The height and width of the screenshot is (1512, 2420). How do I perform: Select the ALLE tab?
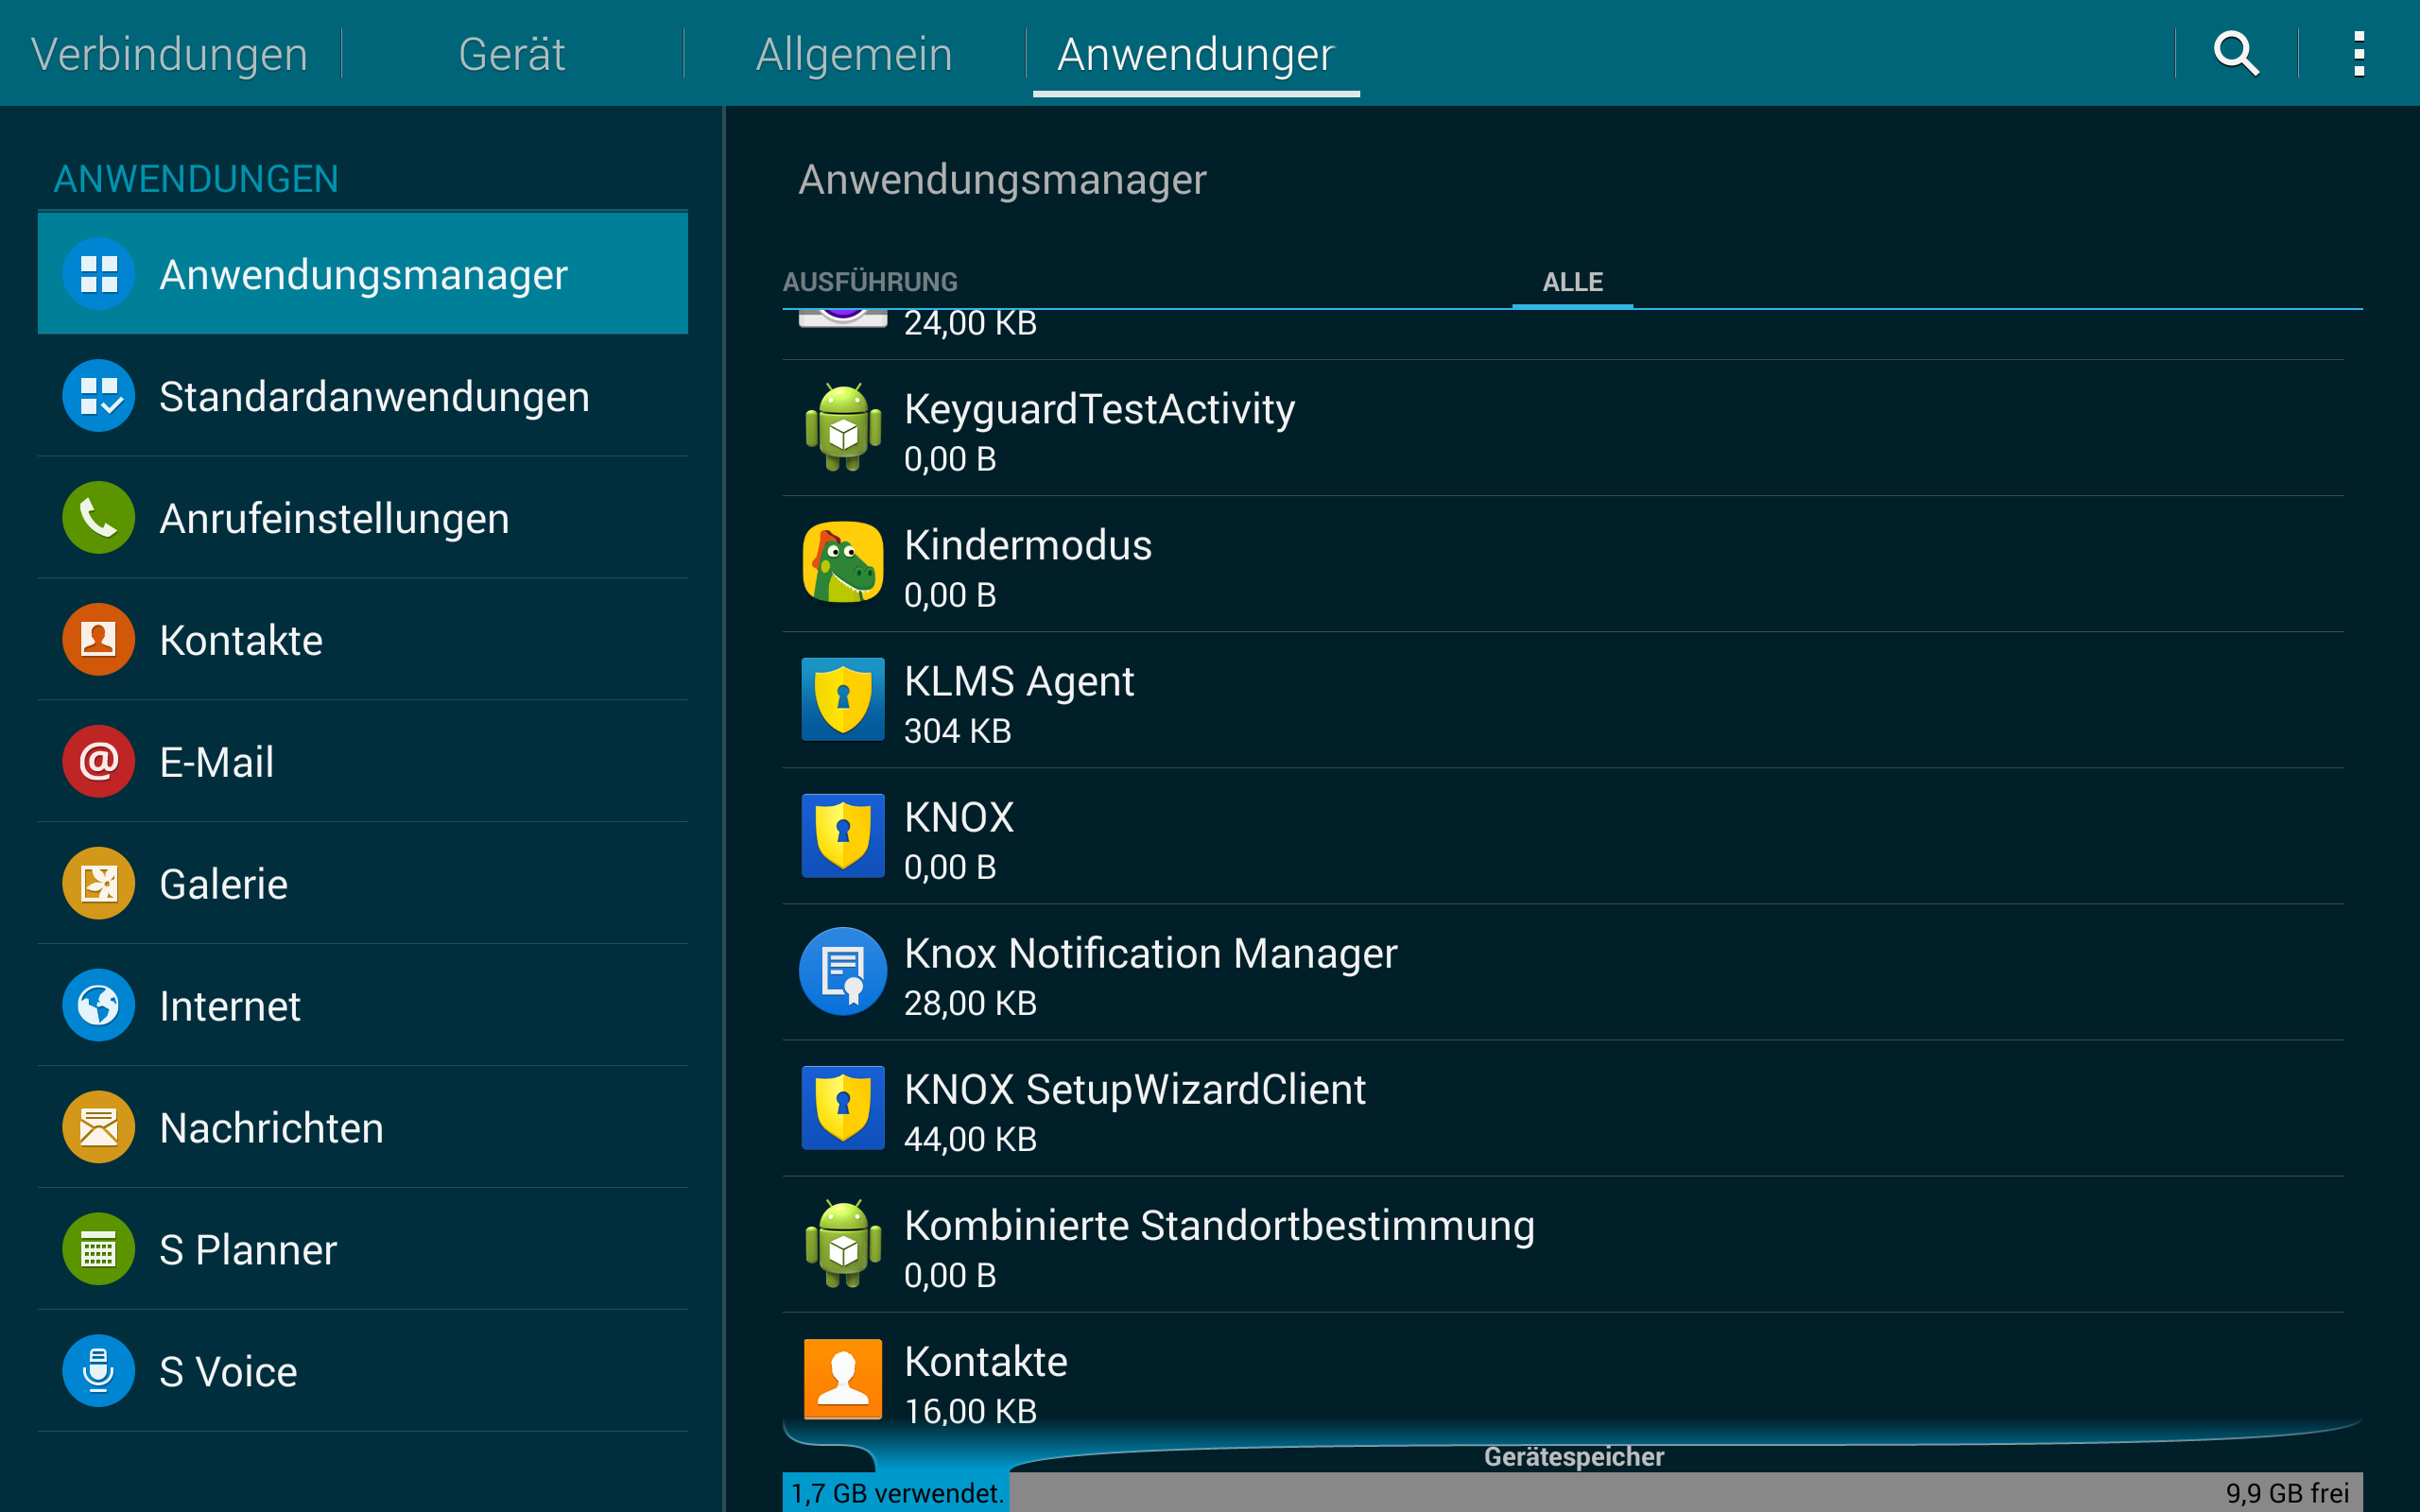[x=1573, y=282]
